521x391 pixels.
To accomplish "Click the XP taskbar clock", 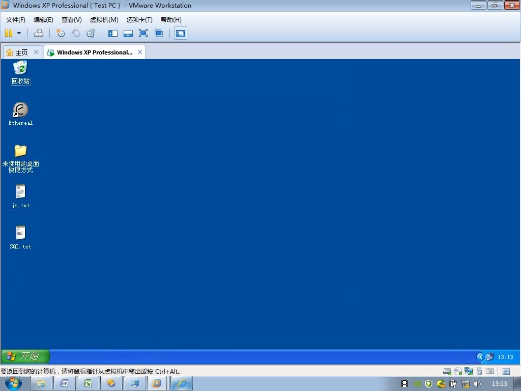I will (505, 357).
